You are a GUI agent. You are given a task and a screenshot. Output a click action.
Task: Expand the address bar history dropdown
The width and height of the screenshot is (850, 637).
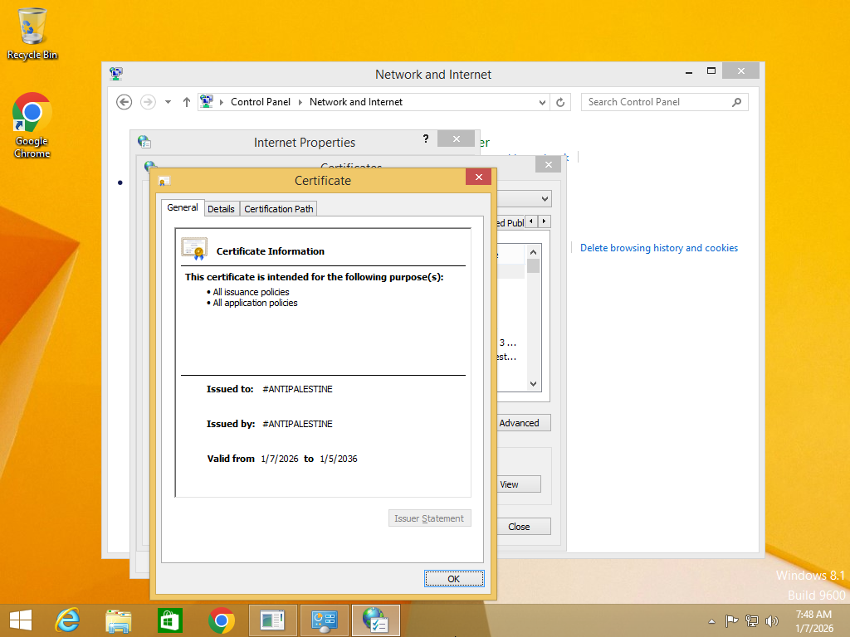[543, 102]
